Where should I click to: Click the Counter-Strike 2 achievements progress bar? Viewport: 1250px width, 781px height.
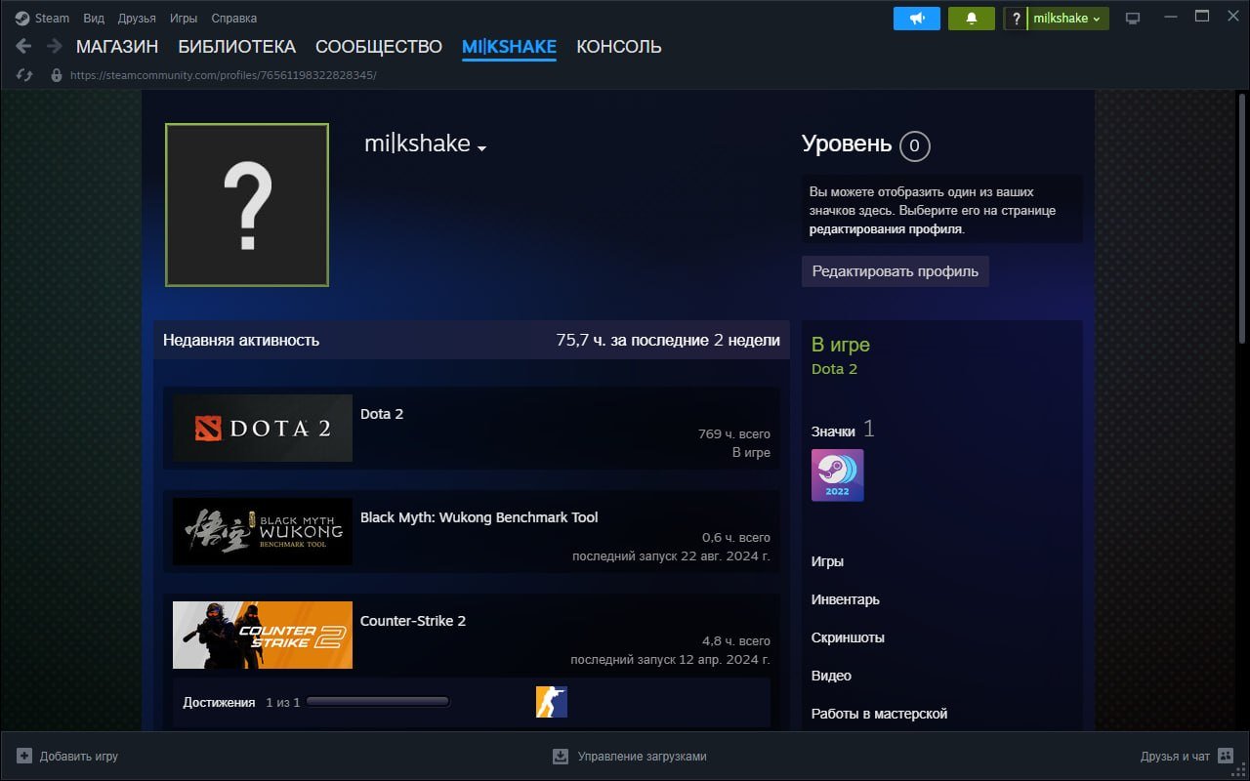click(x=378, y=702)
